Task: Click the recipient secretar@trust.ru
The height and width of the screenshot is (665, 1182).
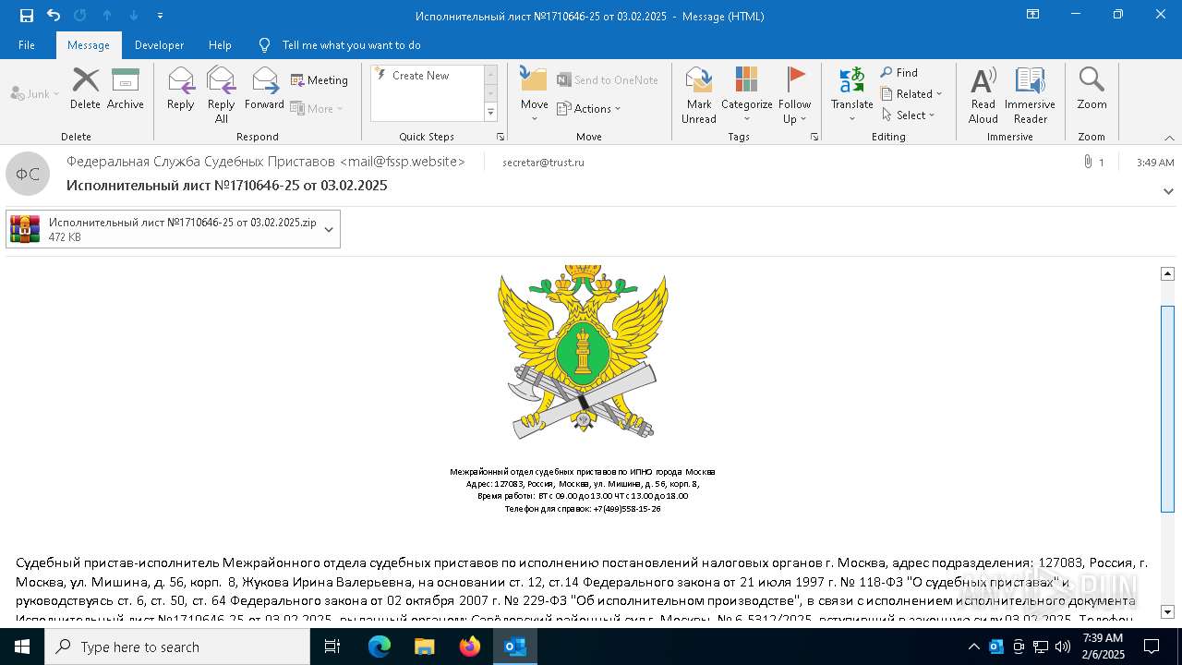Action: [544, 163]
